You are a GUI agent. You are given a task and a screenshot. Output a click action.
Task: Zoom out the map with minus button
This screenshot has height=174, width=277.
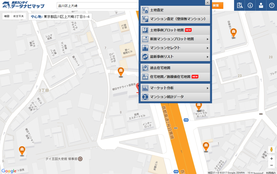[x=271, y=165]
